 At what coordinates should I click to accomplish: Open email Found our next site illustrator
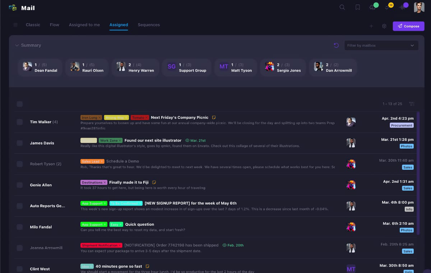point(153,140)
